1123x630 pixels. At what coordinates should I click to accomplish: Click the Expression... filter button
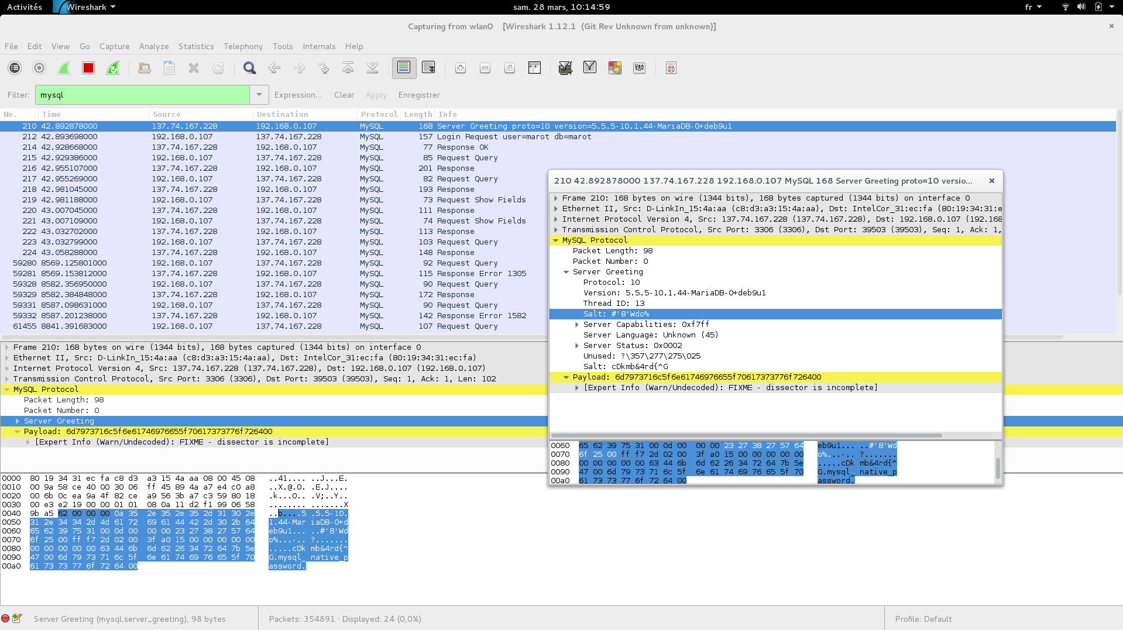[298, 95]
